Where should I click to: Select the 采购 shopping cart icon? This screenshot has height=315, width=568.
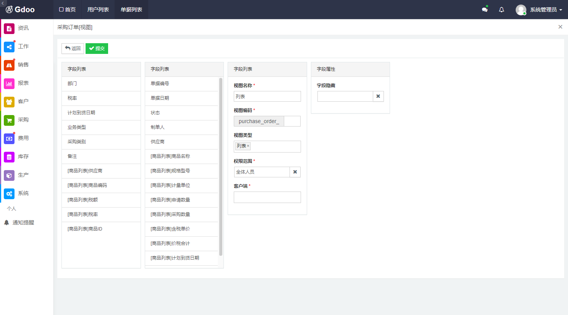pos(9,120)
